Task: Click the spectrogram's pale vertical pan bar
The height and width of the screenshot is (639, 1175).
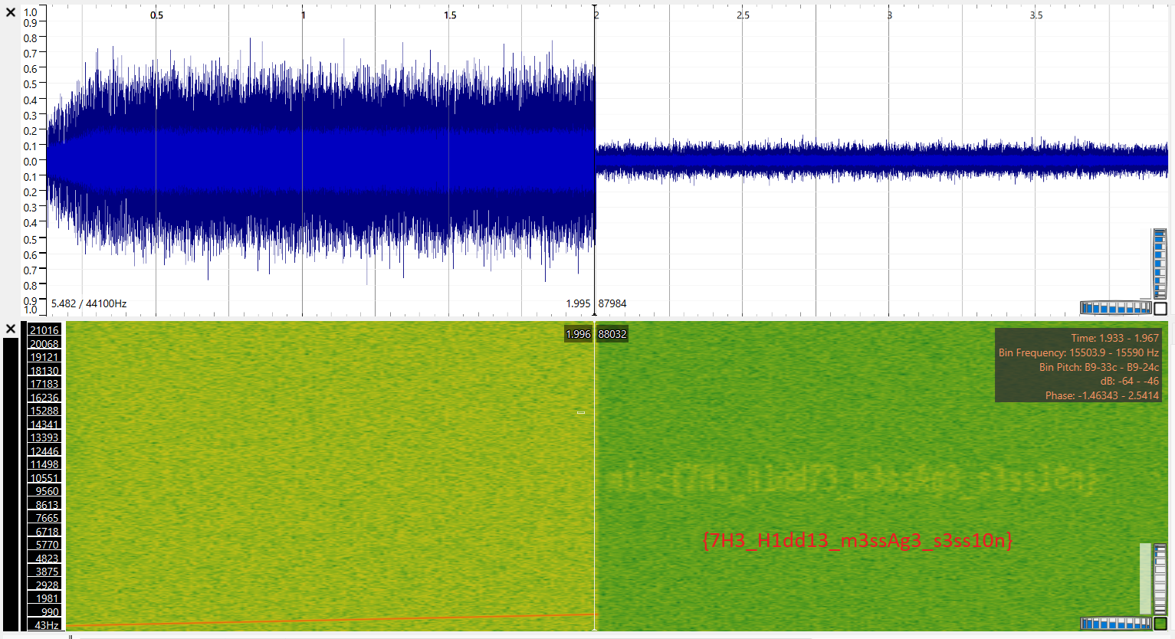Action: (x=1145, y=578)
